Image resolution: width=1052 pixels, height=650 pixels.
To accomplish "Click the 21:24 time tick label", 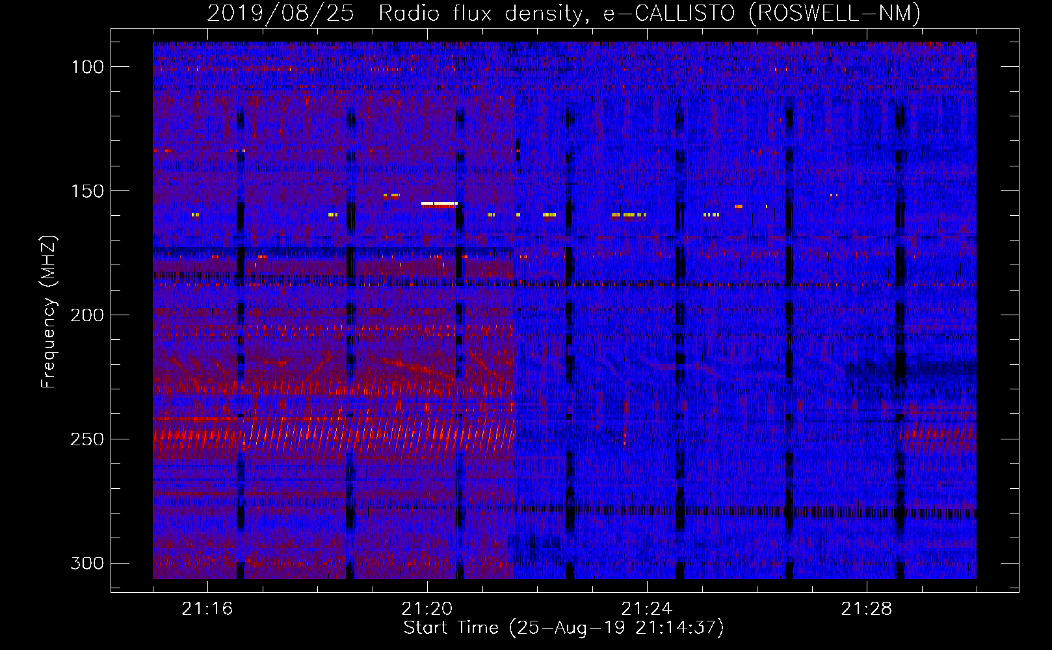I will pyautogui.click(x=647, y=609).
